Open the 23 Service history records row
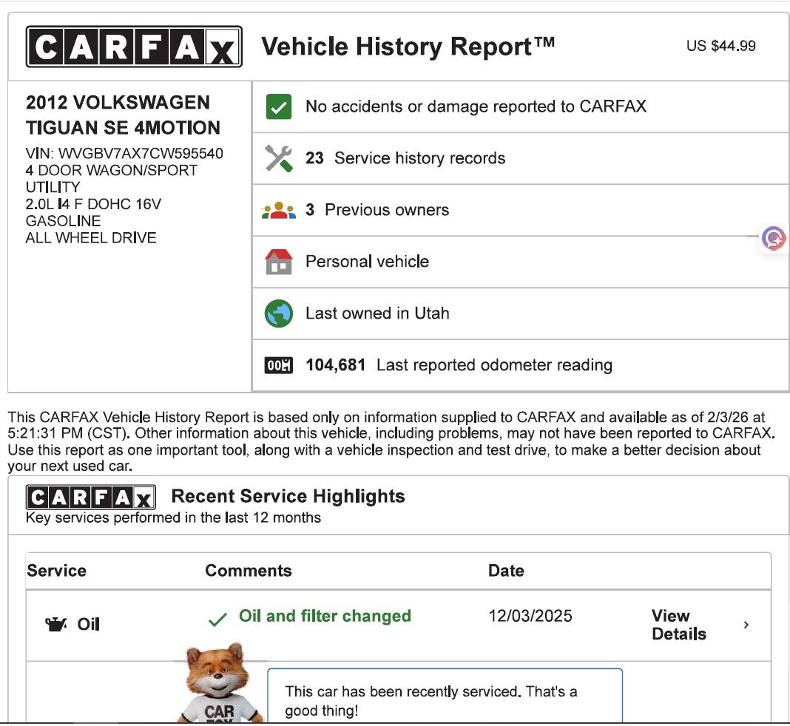The height and width of the screenshot is (726, 790). pos(405,158)
